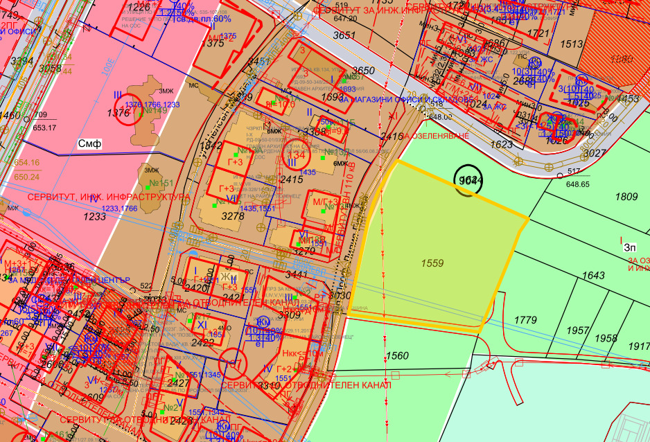Select building parcel 3278

tap(233, 216)
